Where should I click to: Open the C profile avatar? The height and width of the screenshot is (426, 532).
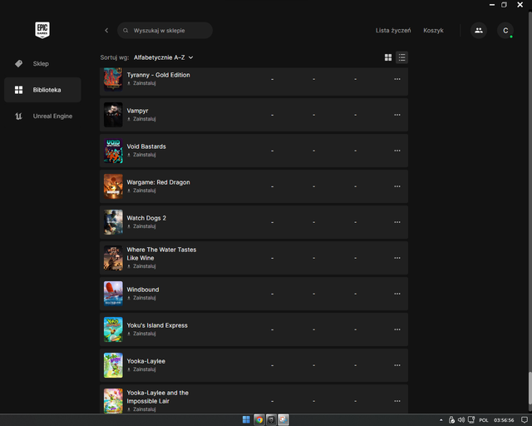click(x=505, y=31)
